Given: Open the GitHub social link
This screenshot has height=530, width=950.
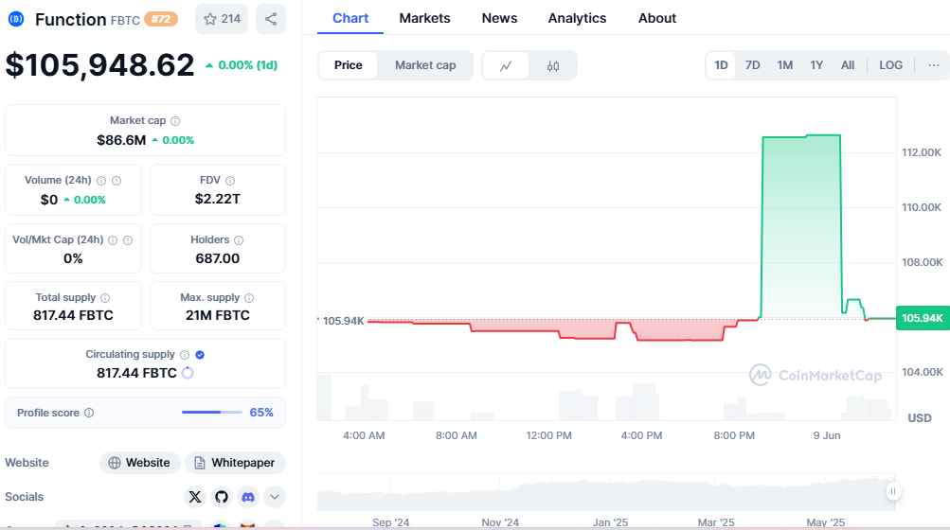Looking at the screenshot, I should (222, 497).
